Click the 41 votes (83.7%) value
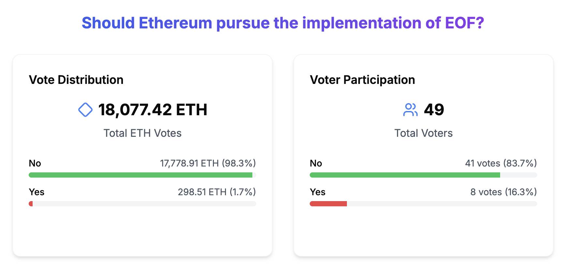 [x=501, y=163]
